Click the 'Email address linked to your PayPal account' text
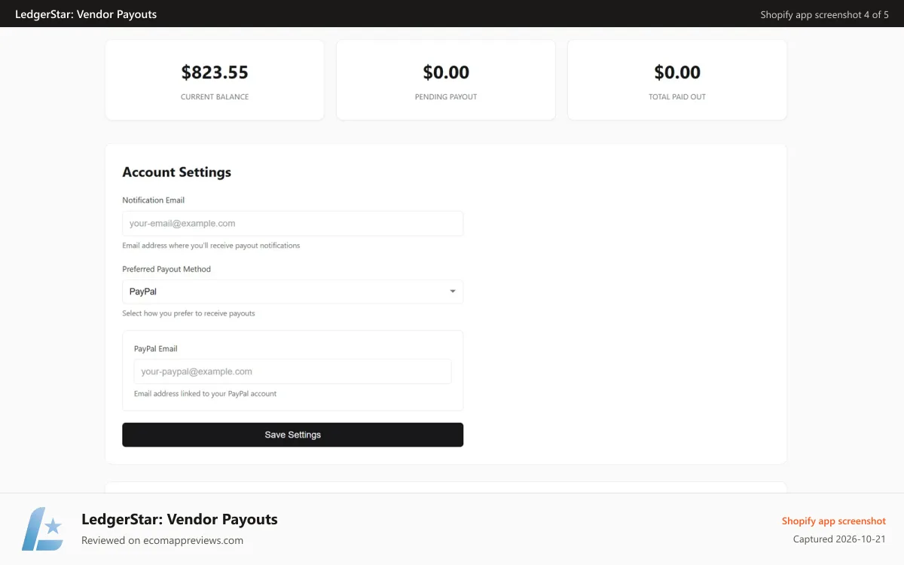Screen dimensions: 904x565 [x=206, y=394]
